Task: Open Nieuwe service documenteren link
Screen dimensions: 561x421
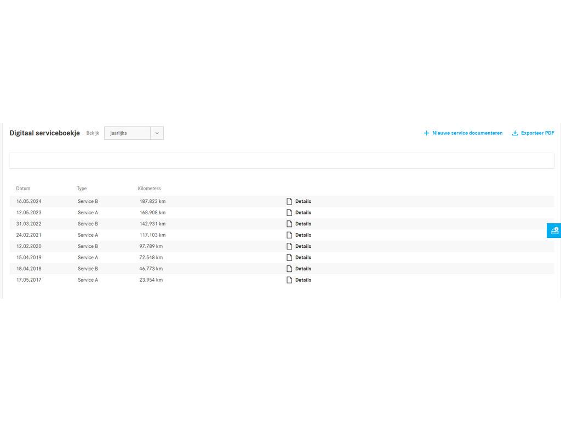Action: coord(467,133)
